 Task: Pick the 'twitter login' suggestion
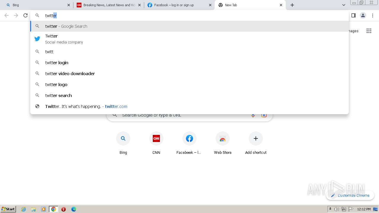point(189,63)
